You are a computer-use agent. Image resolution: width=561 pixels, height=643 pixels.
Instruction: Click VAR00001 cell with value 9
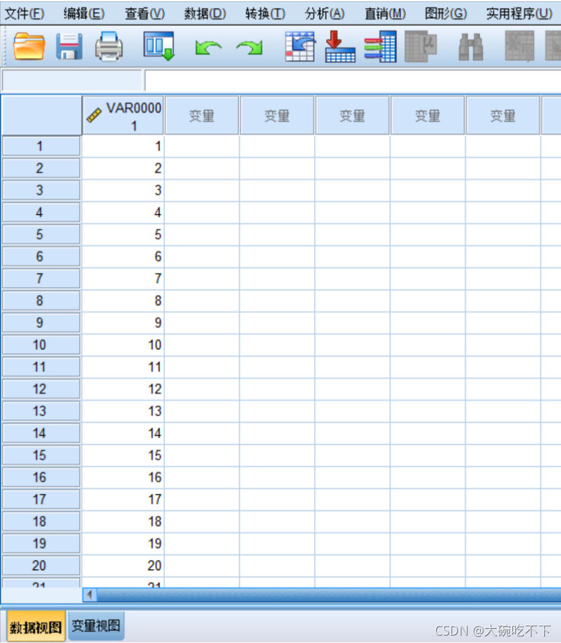[x=123, y=323]
